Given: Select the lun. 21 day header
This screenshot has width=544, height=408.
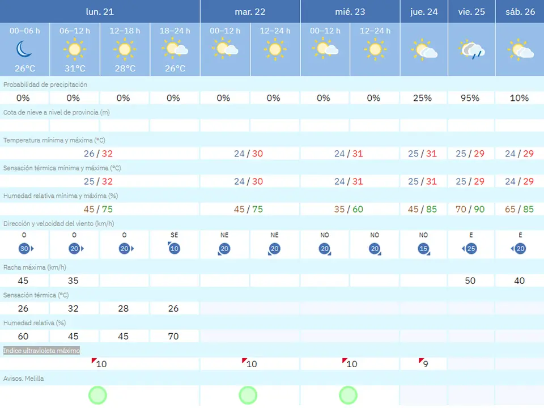Looking at the screenshot, I should pyautogui.click(x=100, y=11).
